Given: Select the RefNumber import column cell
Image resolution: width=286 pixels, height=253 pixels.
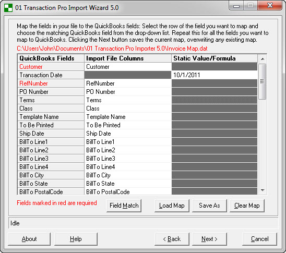Looking at the screenshot, I should (128, 83).
